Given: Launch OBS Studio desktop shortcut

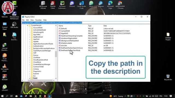Looking at the screenshot, I should 14,25.
